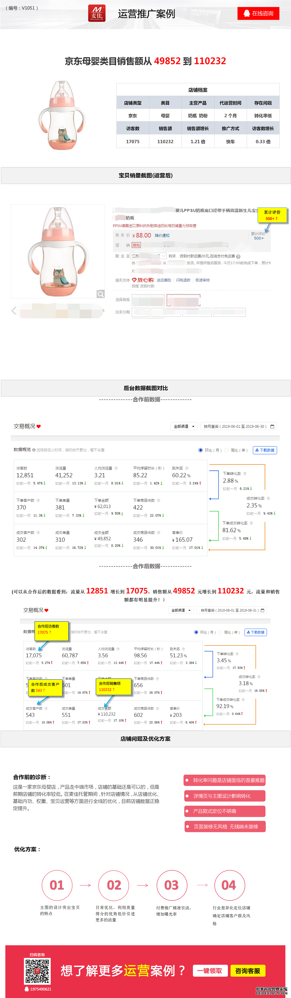Click the 极速审核 link

pyautogui.click(x=203, y=280)
